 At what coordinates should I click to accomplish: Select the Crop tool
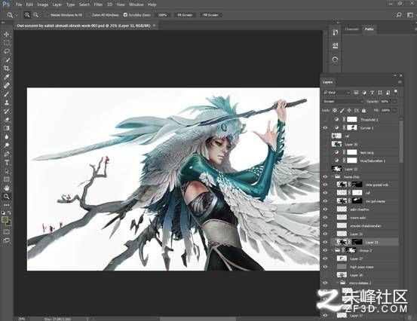[x=7, y=69]
